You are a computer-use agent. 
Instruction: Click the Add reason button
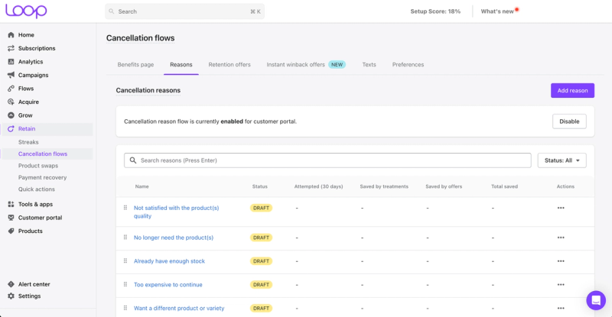coord(572,90)
